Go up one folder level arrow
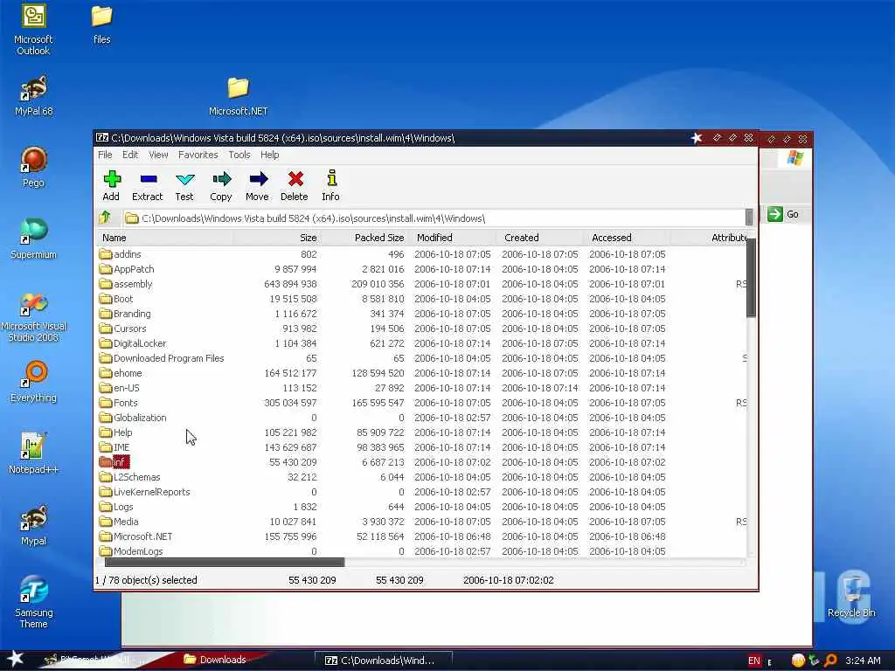This screenshot has width=895, height=671. [105, 218]
